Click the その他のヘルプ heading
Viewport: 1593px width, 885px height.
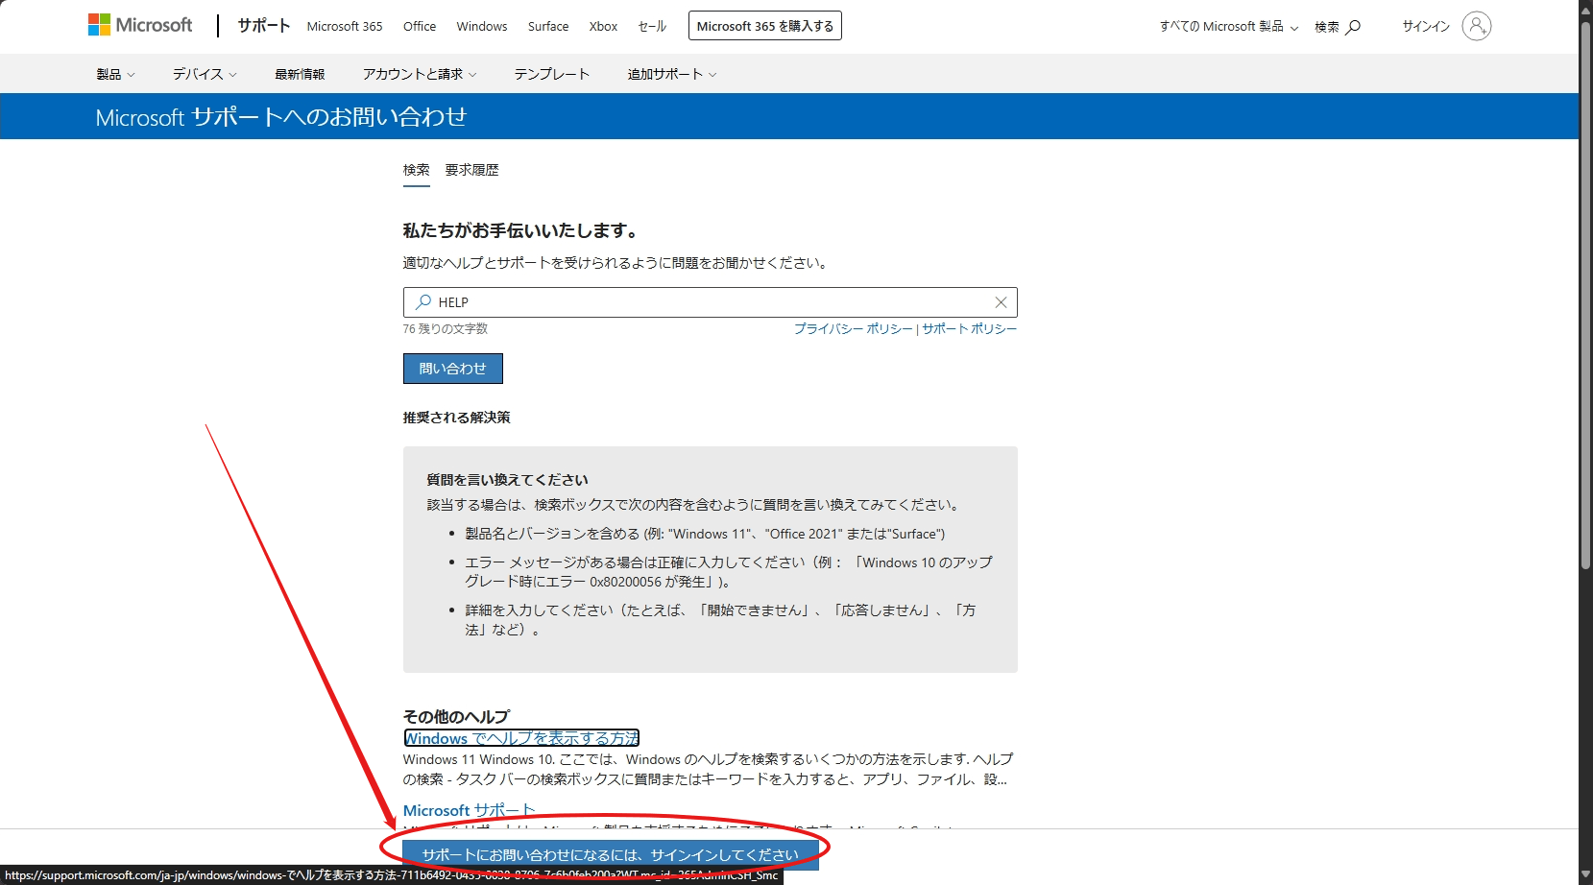456,717
